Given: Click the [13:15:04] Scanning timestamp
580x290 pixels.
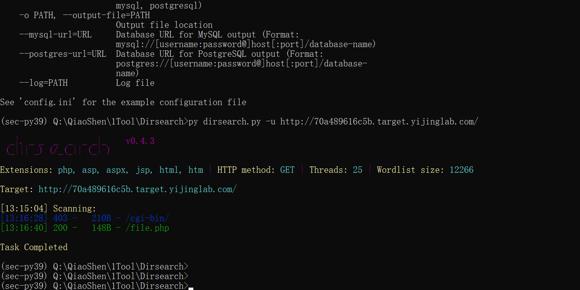Looking at the screenshot, I should click(24, 209).
